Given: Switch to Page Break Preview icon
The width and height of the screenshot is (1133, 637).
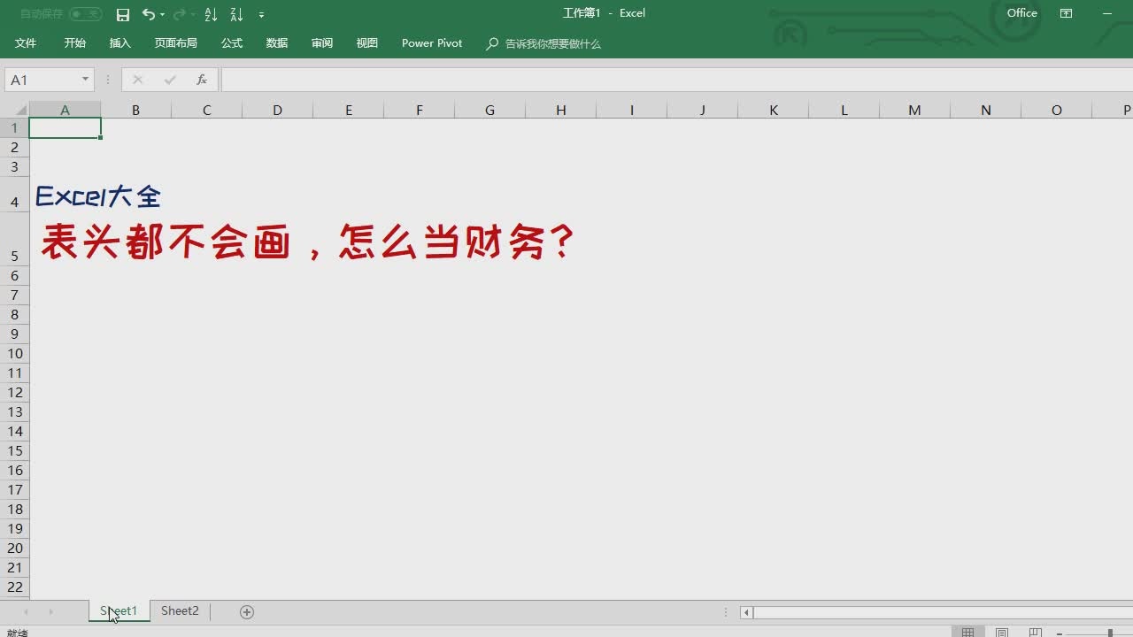Looking at the screenshot, I should pyautogui.click(x=1035, y=633).
